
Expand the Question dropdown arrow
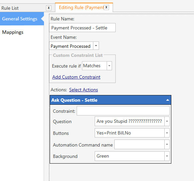coord(167,121)
